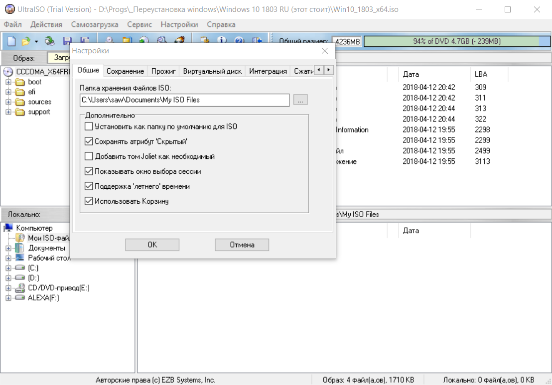Expand the (D:) drive node
Viewport: 552px width, 385px height.
point(8,278)
